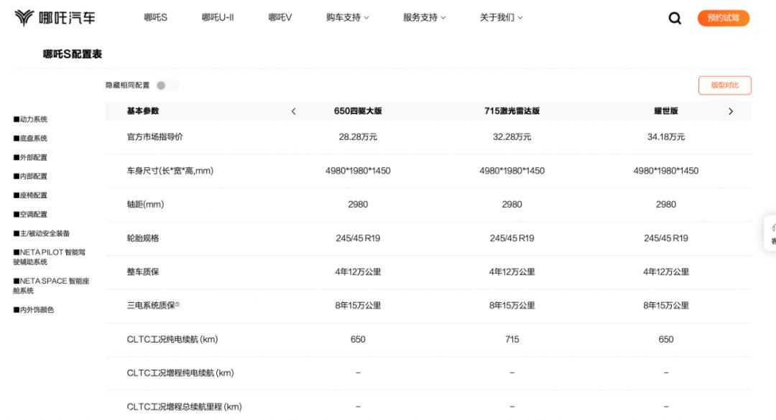Open the 哪吒V nav item
776x420 pixels.
(280, 17)
